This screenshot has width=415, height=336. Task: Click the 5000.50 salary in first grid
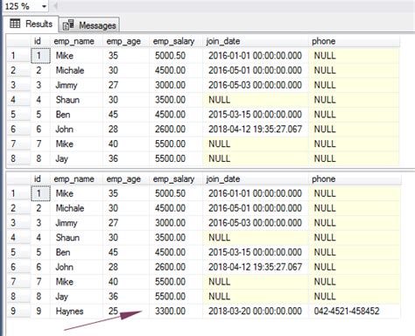tap(176, 55)
